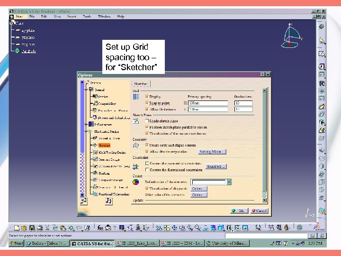The height and width of the screenshot is (256, 341).
Task: Click the Paste clipboard icon
Action: (63, 228)
